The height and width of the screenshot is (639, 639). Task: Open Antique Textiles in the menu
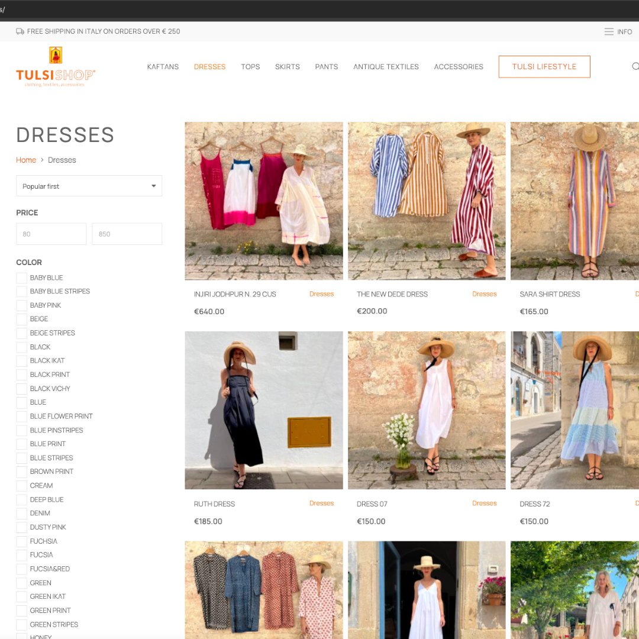(x=386, y=67)
